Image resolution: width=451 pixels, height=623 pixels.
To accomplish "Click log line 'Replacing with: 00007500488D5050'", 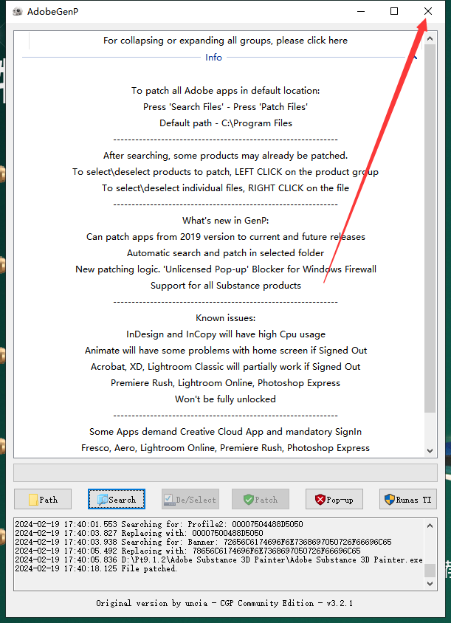I will [139, 533].
